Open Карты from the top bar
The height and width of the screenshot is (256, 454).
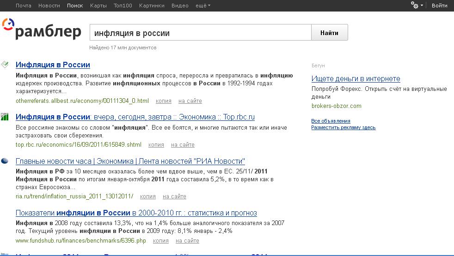pyautogui.click(x=98, y=6)
